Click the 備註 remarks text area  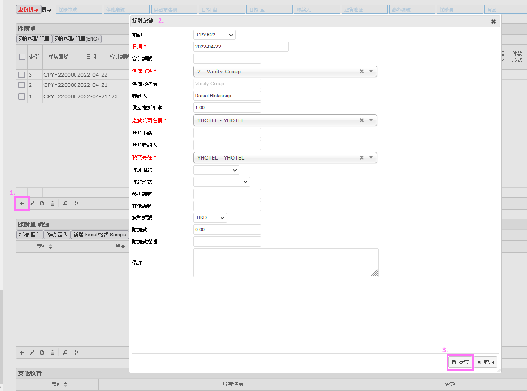285,263
